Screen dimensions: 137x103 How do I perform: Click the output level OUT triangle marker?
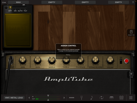[x=48, y=100]
